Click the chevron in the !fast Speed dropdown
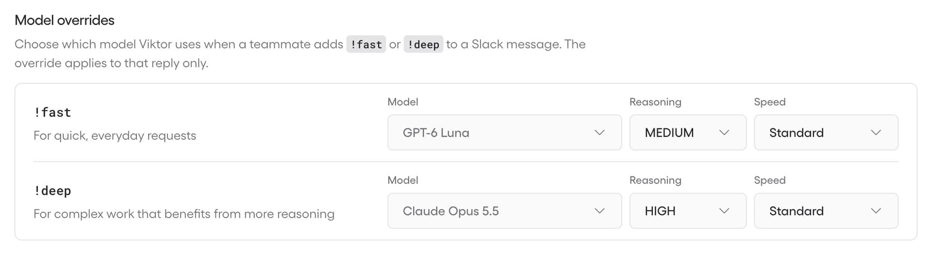Screen dimensions: 932x255 [x=876, y=133]
